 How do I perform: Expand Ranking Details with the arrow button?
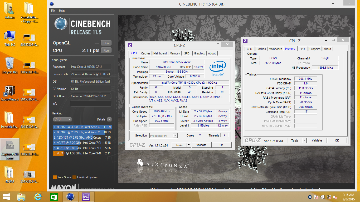click(109, 119)
